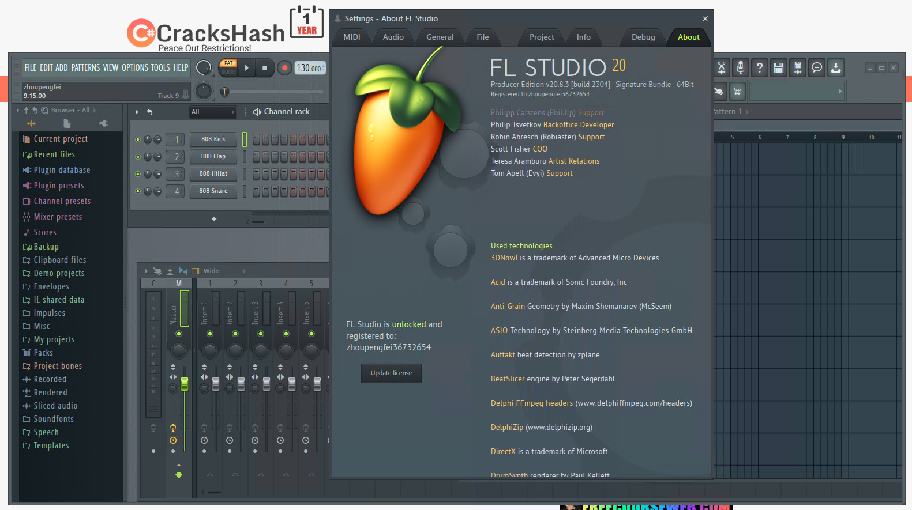Mute Insert 3 mixer track green LED
The height and width of the screenshot is (510, 912).
(x=261, y=334)
